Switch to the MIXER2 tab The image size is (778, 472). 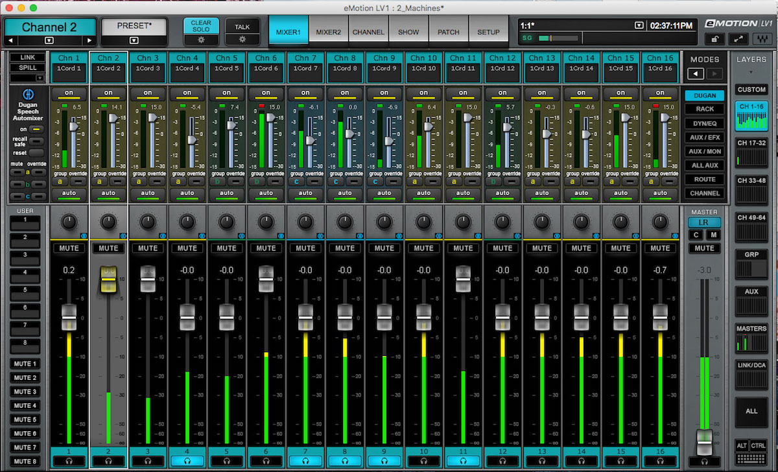click(x=328, y=30)
